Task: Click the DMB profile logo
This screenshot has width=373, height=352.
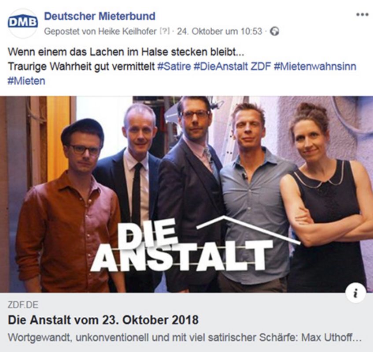Action: (23, 23)
